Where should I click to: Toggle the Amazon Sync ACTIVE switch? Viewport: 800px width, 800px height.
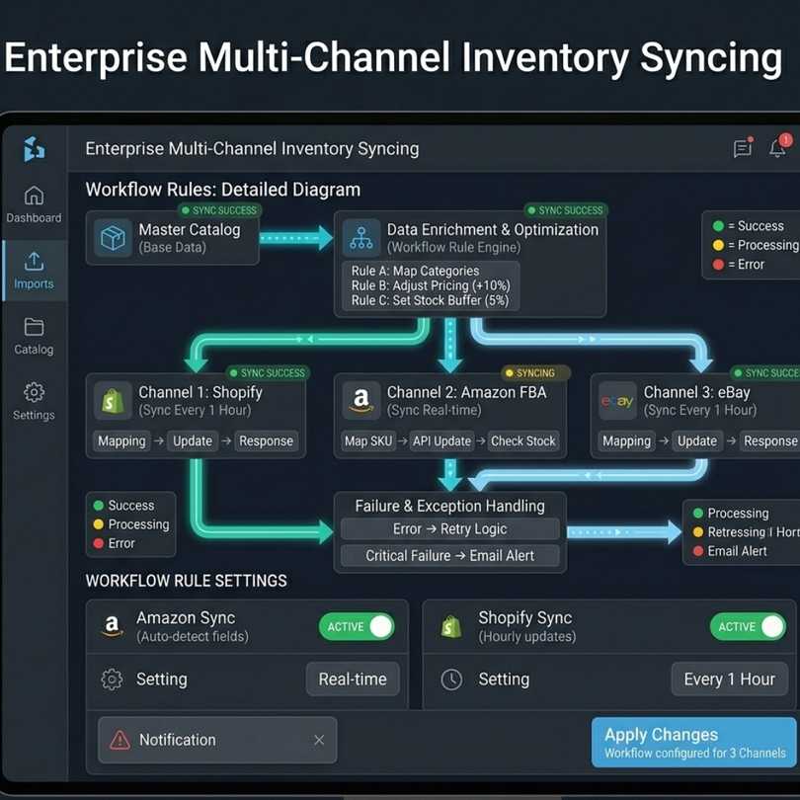pyautogui.click(x=358, y=626)
